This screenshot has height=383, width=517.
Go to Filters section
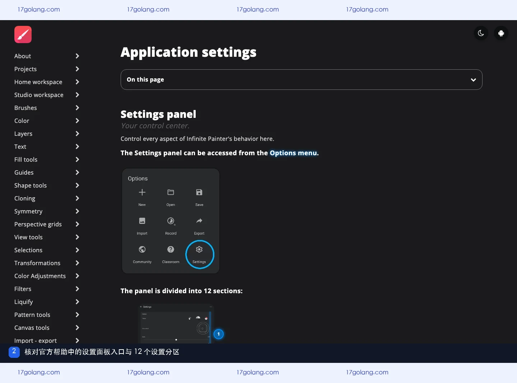(x=23, y=289)
